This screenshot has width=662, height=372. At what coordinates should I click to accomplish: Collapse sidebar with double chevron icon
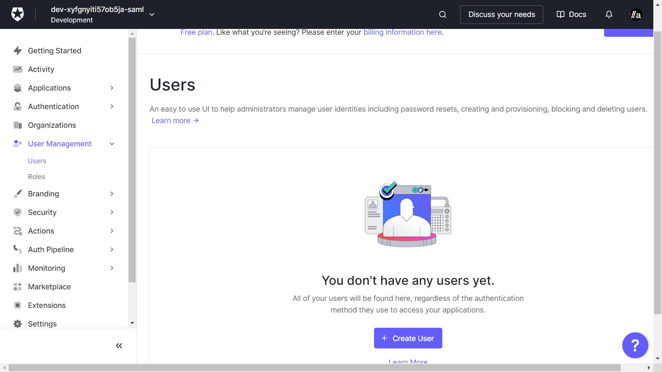[119, 346]
